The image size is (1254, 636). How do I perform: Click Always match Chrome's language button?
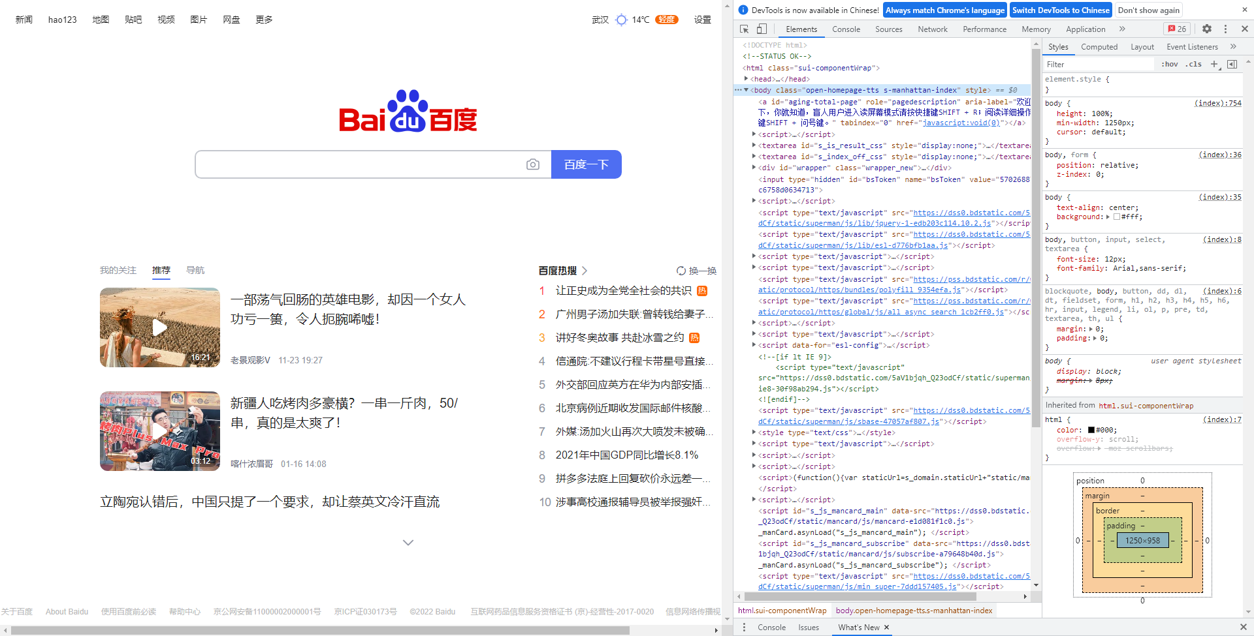point(945,10)
